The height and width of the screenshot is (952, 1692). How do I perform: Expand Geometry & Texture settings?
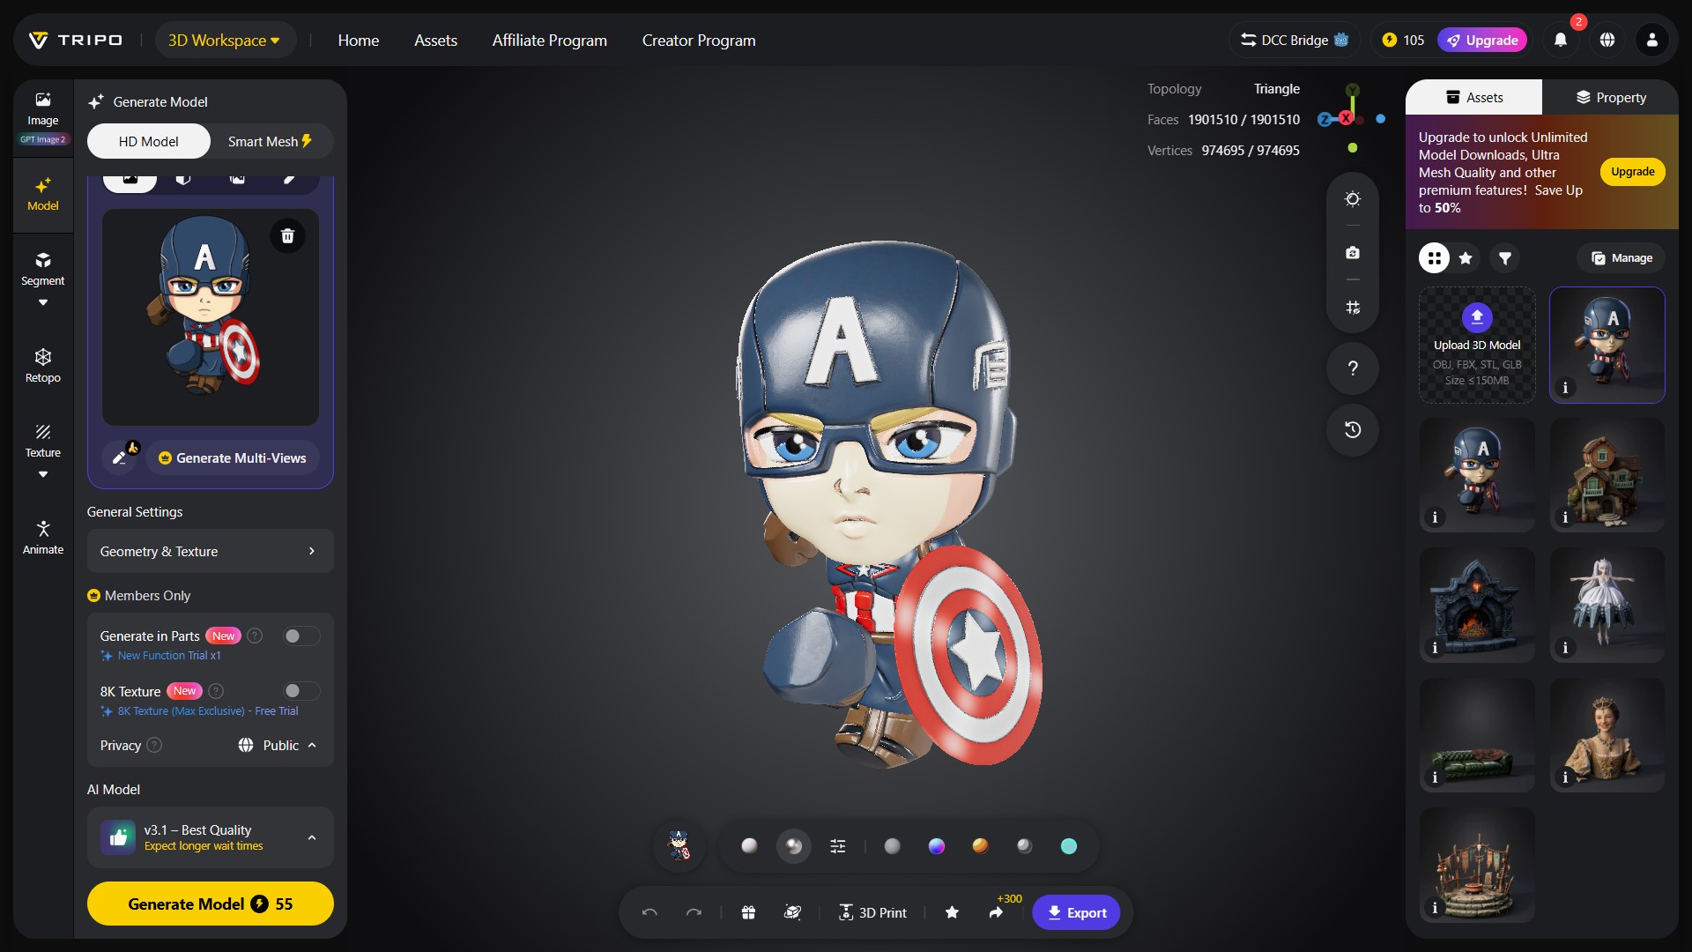(210, 551)
